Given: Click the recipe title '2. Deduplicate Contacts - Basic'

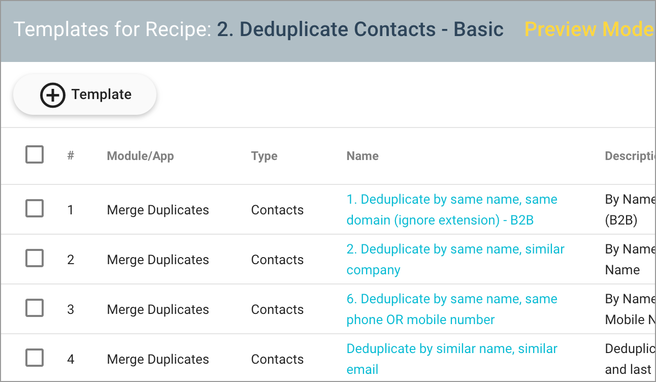Looking at the screenshot, I should [358, 29].
